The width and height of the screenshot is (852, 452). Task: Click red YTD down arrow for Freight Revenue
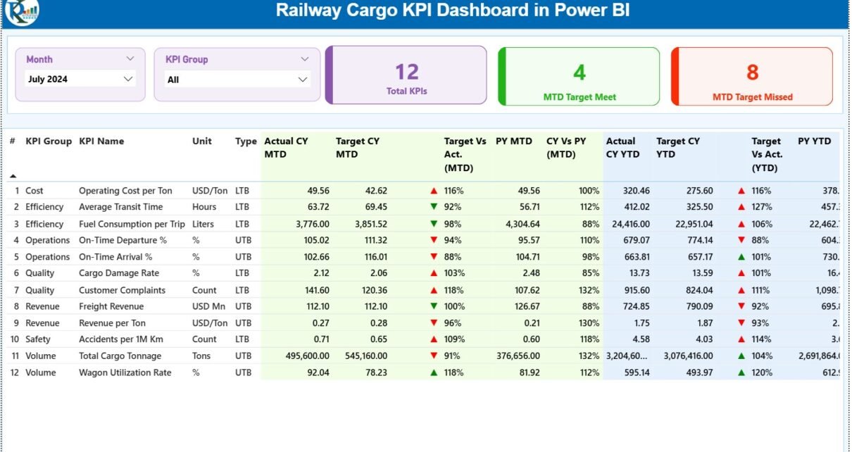click(x=741, y=306)
